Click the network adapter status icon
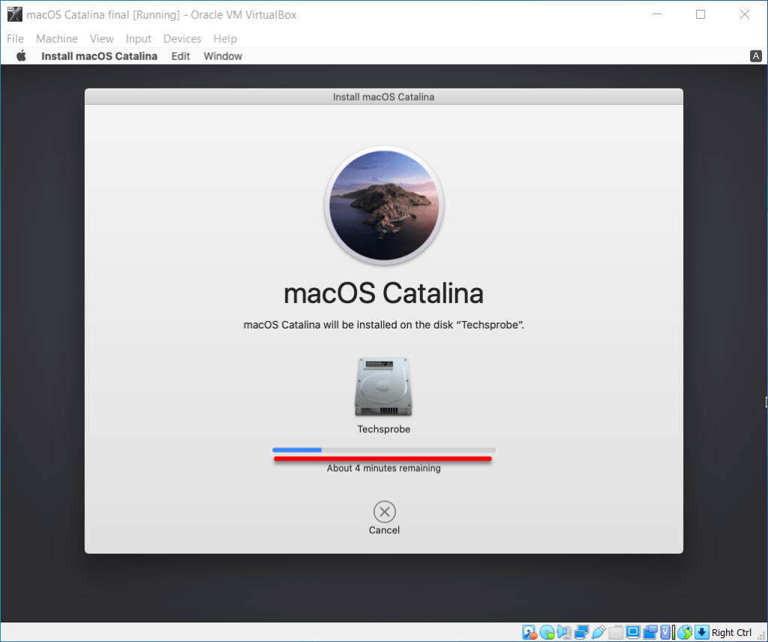 581,632
